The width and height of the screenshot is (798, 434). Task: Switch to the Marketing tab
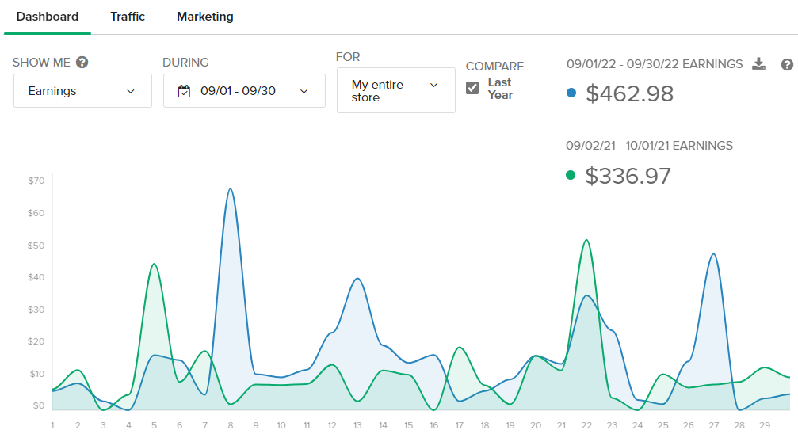(x=205, y=17)
